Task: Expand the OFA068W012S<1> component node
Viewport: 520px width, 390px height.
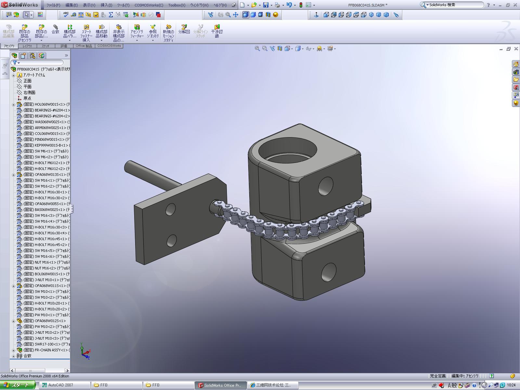Action: [14, 321]
